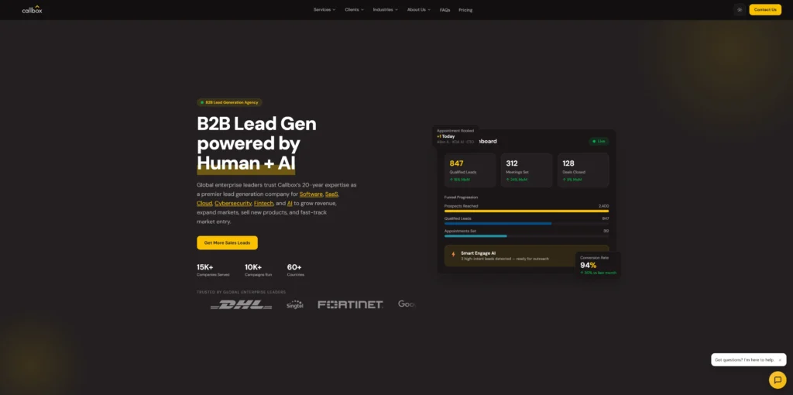
Task: Click the 'B2B Lead Gen' headline
Action: coord(256,124)
